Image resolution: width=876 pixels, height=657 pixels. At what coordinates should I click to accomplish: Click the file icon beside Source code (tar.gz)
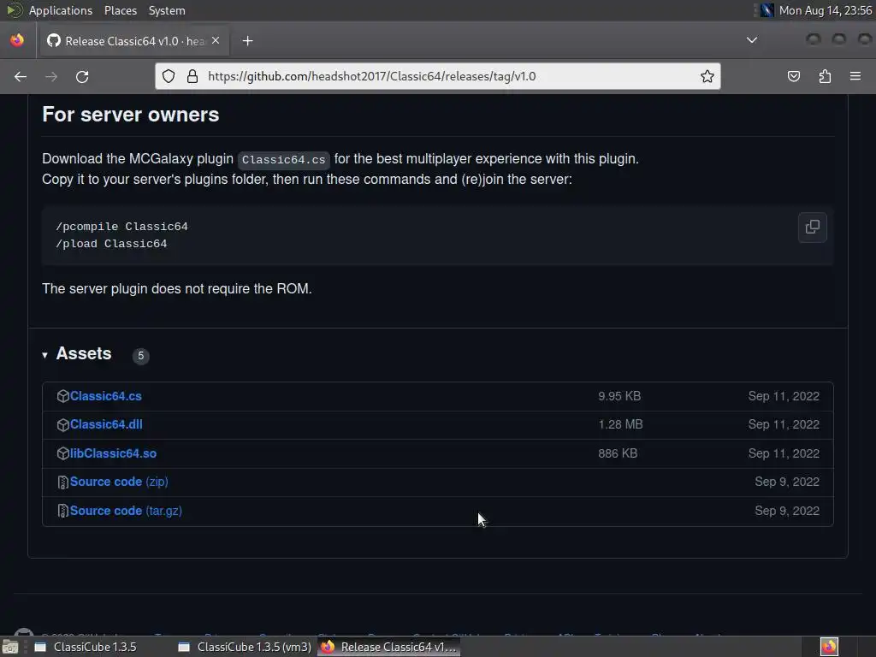pos(62,511)
